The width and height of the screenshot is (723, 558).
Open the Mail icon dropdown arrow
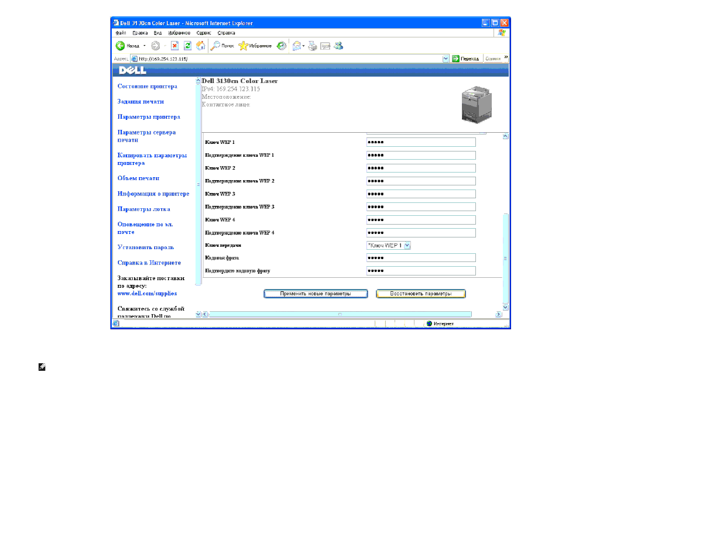coord(303,46)
